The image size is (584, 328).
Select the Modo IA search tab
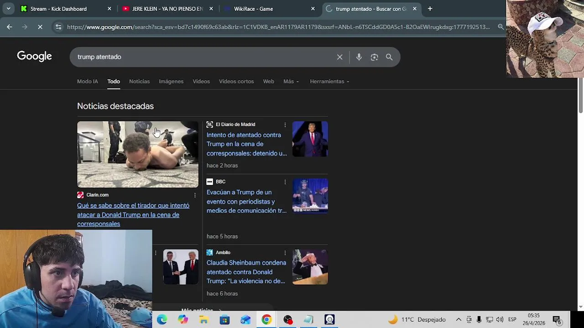(x=88, y=82)
